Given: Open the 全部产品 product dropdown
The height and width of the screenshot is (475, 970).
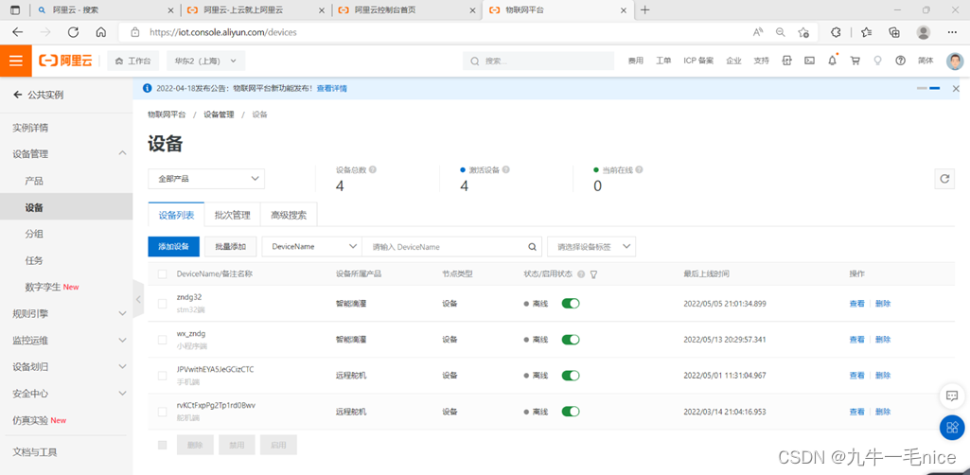Looking at the screenshot, I should point(206,179).
